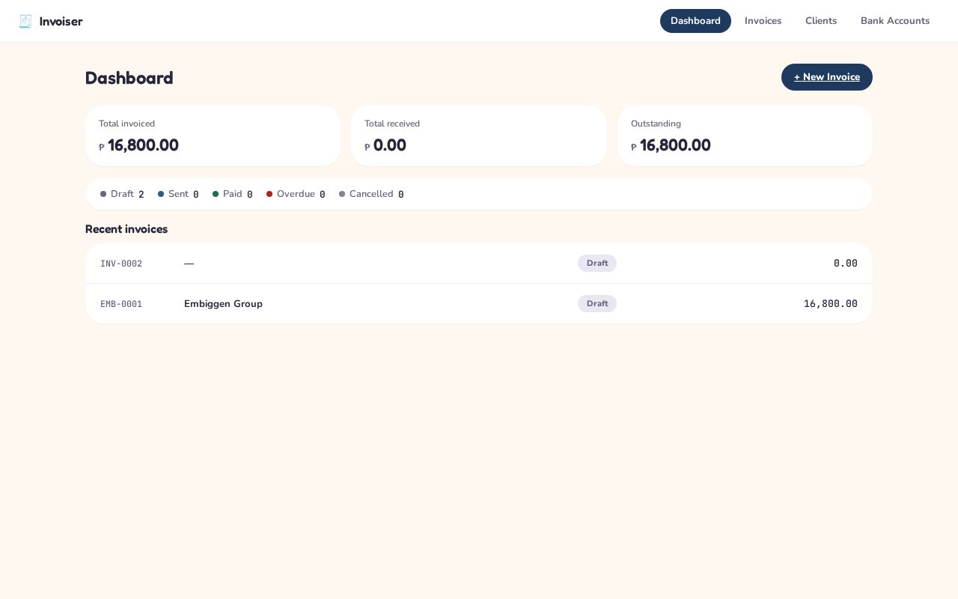Click the 0.00 amount in the INV-0002 row
Viewport: 958px width, 599px height.
click(846, 264)
